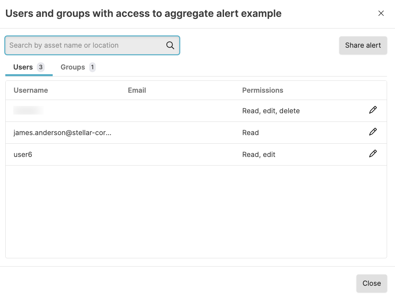Select the james.anderson username cell
Screen dimensions: 395x298
coord(62,133)
